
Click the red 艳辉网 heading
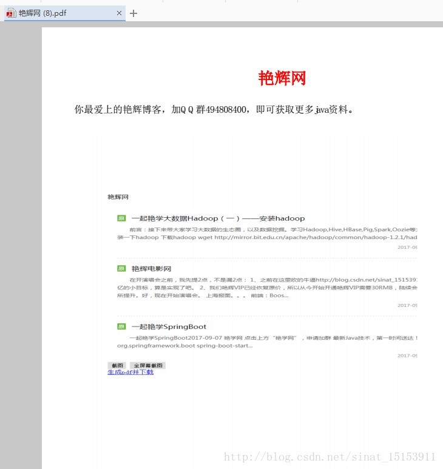[282, 78]
